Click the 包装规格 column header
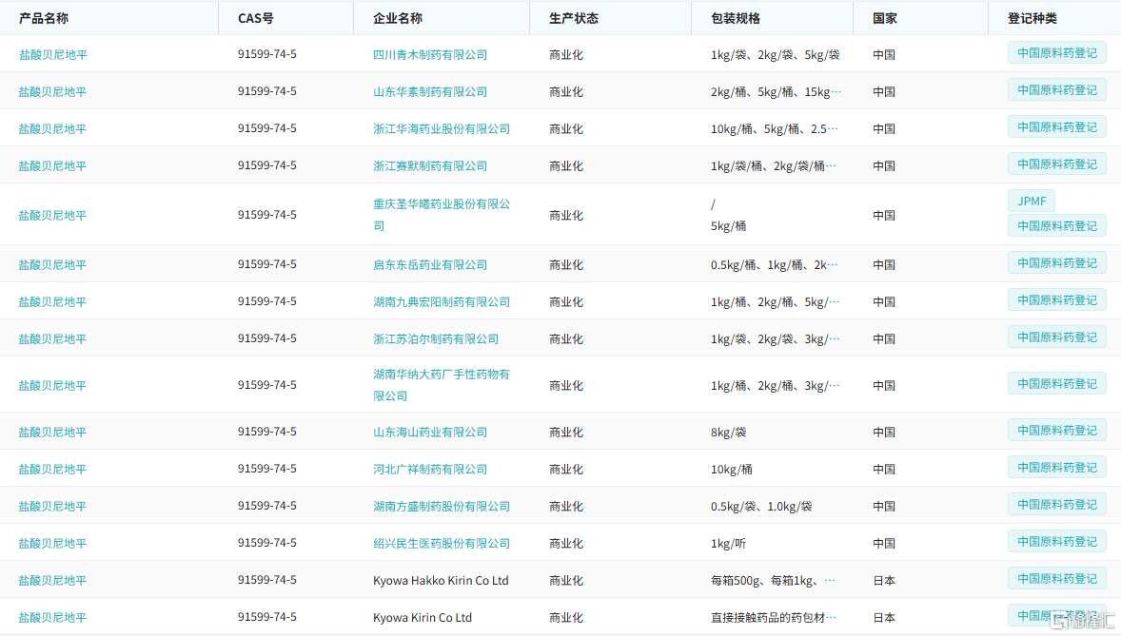Image resolution: width=1121 pixels, height=636 pixels. (735, 19)
